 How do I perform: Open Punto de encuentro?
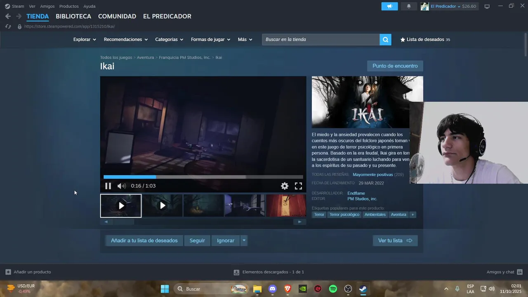tap(395, 66)
